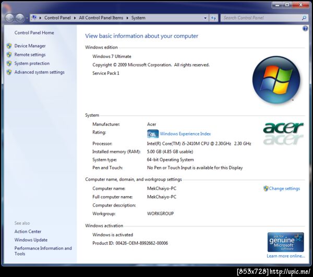
Task: Click the Refresh button in address bar
Action: coord(213,18)
